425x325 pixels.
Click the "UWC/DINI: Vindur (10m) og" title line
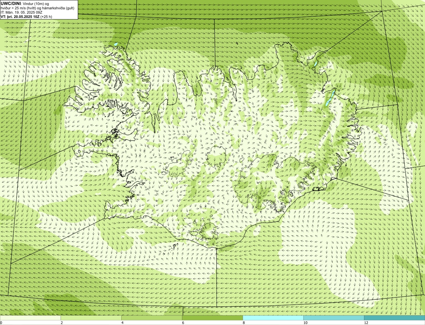[x=25, y=3]
